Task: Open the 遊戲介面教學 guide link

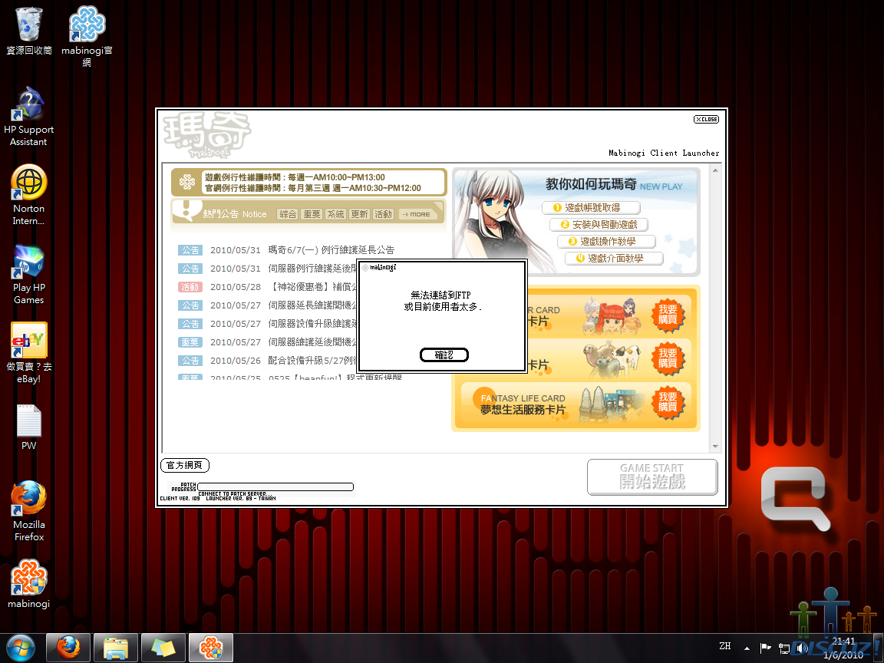Action: pyautogui.click(x=614, y=258)
